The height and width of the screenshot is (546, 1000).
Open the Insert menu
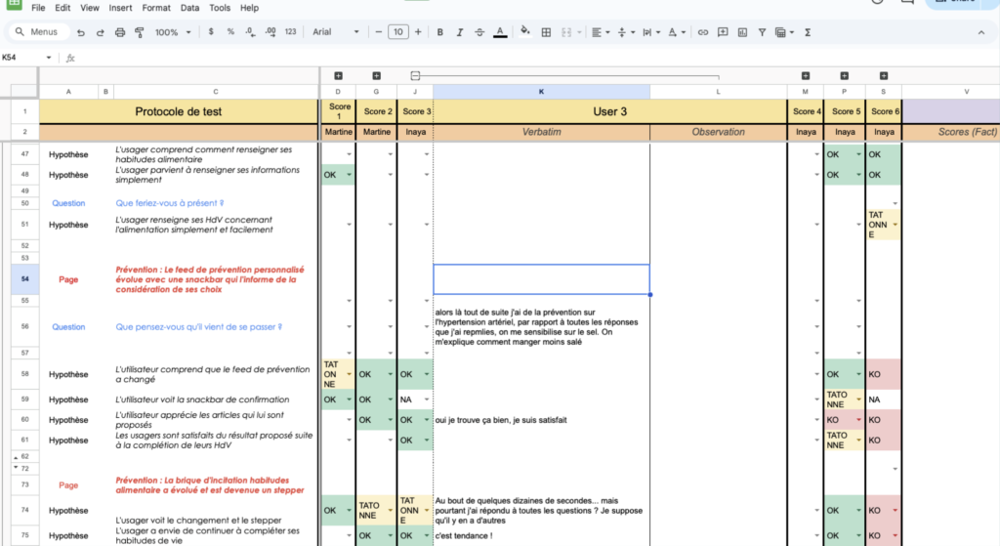tap(121, 8)
